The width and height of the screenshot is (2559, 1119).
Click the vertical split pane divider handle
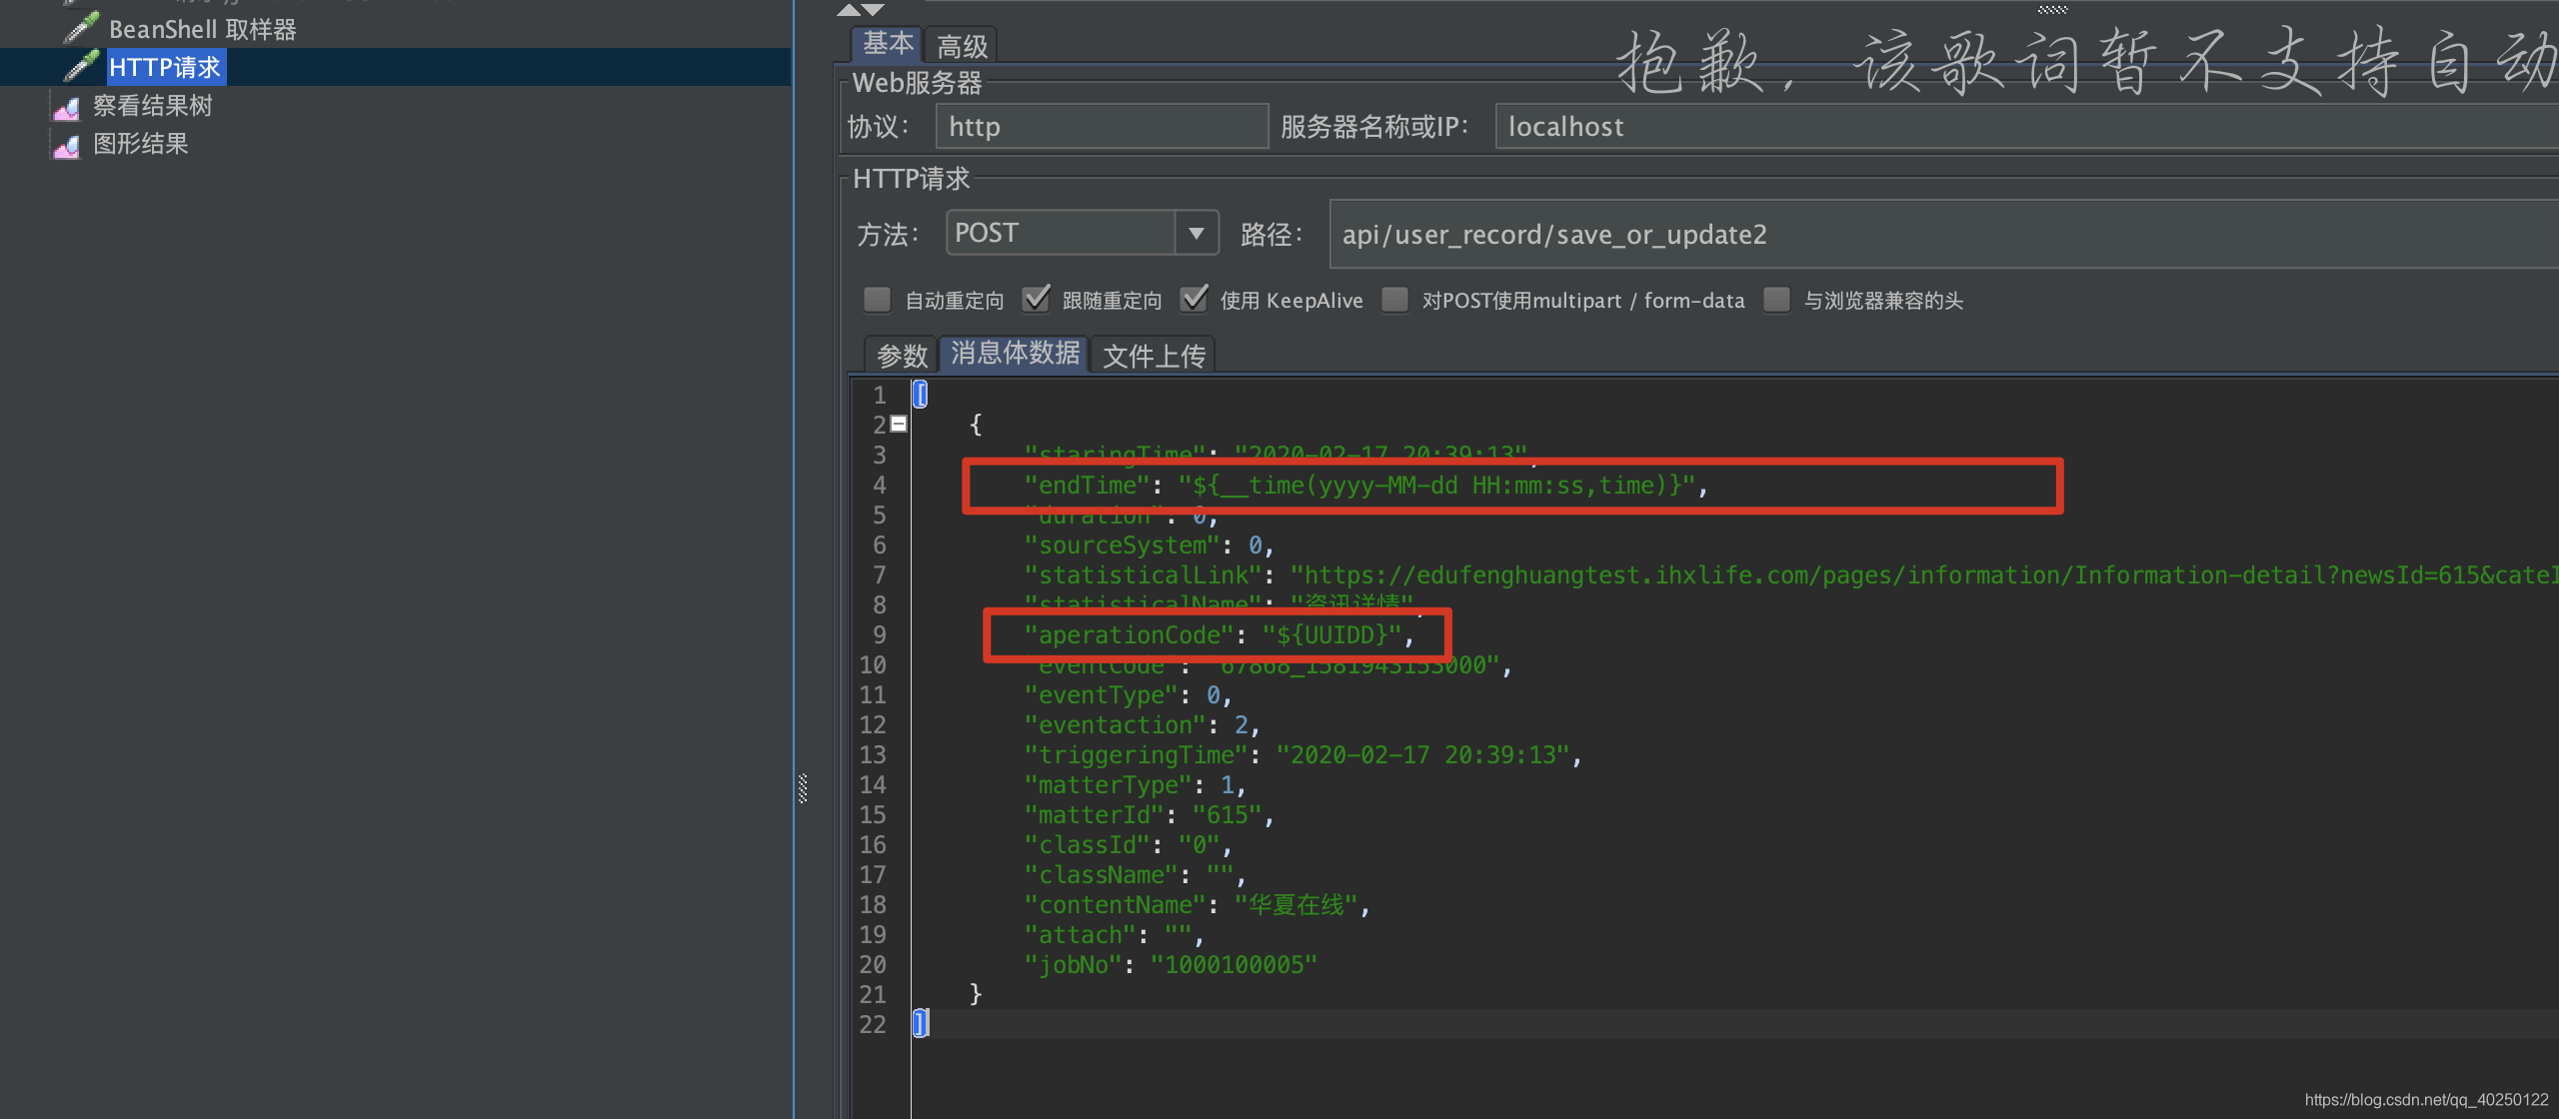803,788
